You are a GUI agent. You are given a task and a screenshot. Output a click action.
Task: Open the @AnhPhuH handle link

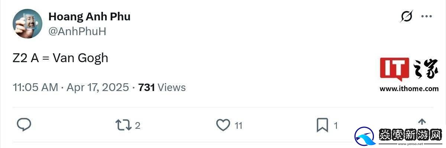coord(77,31)
